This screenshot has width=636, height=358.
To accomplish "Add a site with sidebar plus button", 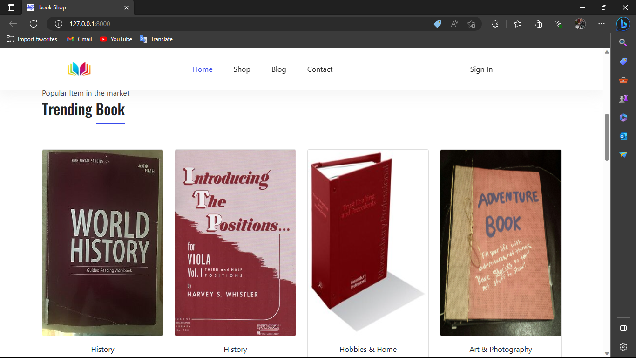I will click(x=623, y=175).
